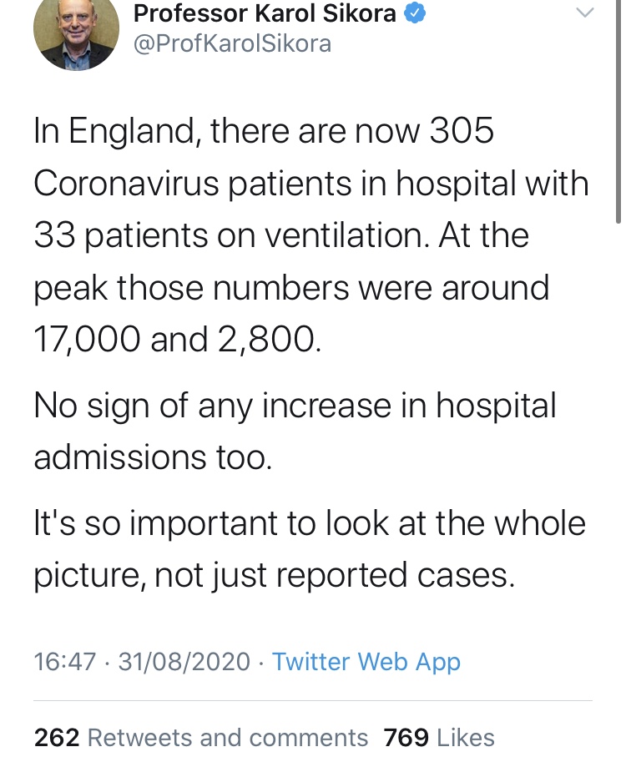Open the Twitter Web App source link
Screen dimensions: 626x757
(366, 661)
